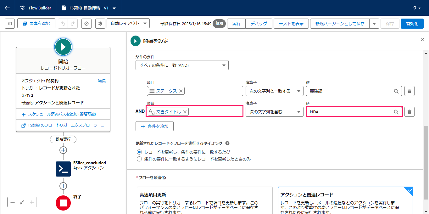Screen dimensions: 429x214
Task: Click the 編集 link in start card
Action: coord(102,81)
